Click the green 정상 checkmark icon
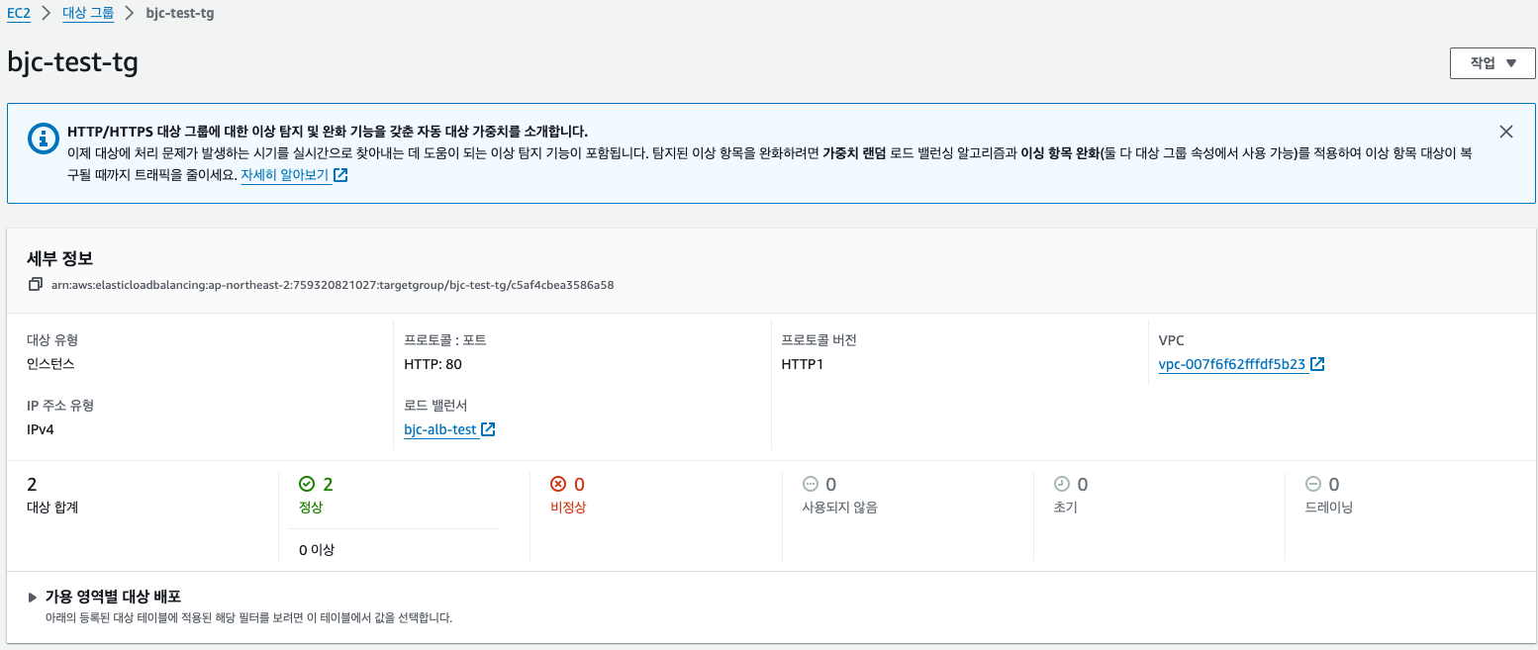Image resolution: width=1538 pixels, height=650 pixels. pos(307,485)
